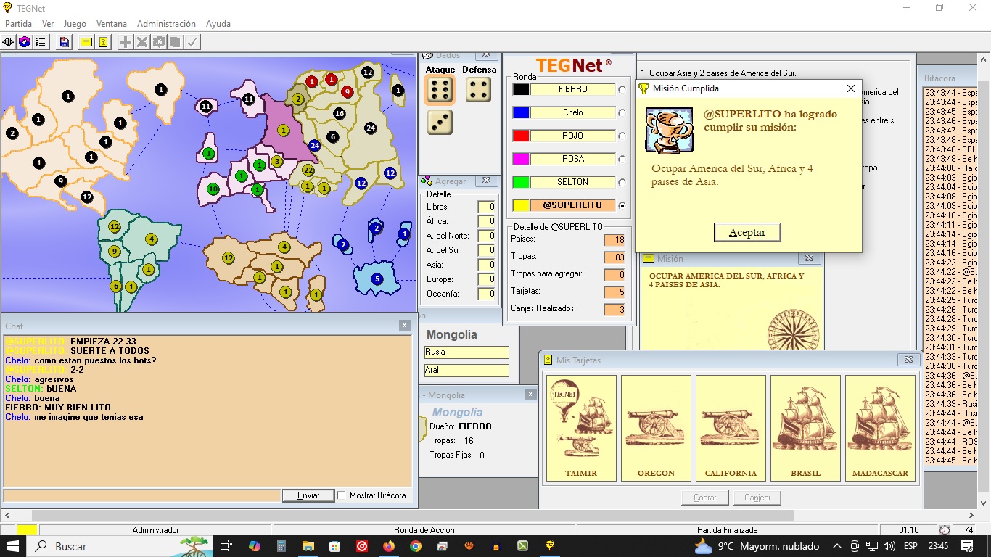
Task: Click the yellow card toolbar icon
Action: coord(87,42)
